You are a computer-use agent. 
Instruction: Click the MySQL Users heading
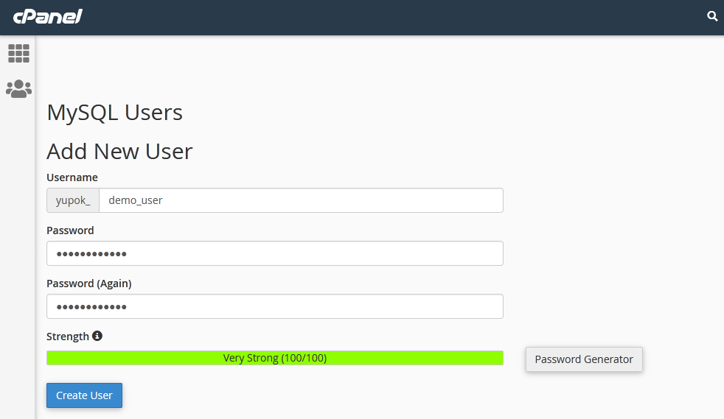click(114, 113)
